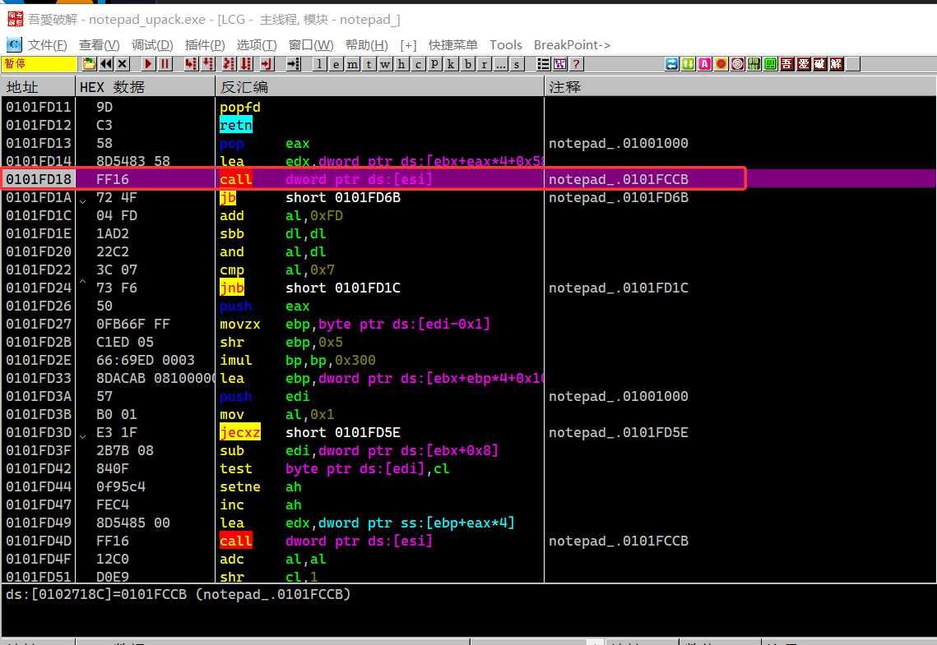This screenshot has height=645, width=937.
Task: Show the breakpoints window via 'b' button
Action: (x=468, y=64)
